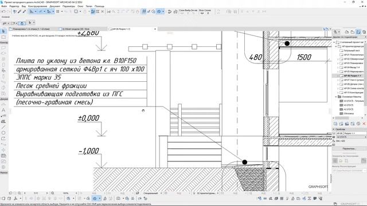Open the 'A2 (ГОСТ)' master layout dropdown
The width and height of the screenshot is (367, 206).
pos(351,137)
